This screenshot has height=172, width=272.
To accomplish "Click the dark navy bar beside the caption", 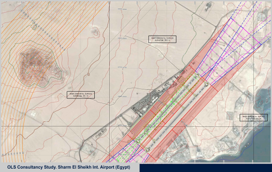I will coord(205,168).
